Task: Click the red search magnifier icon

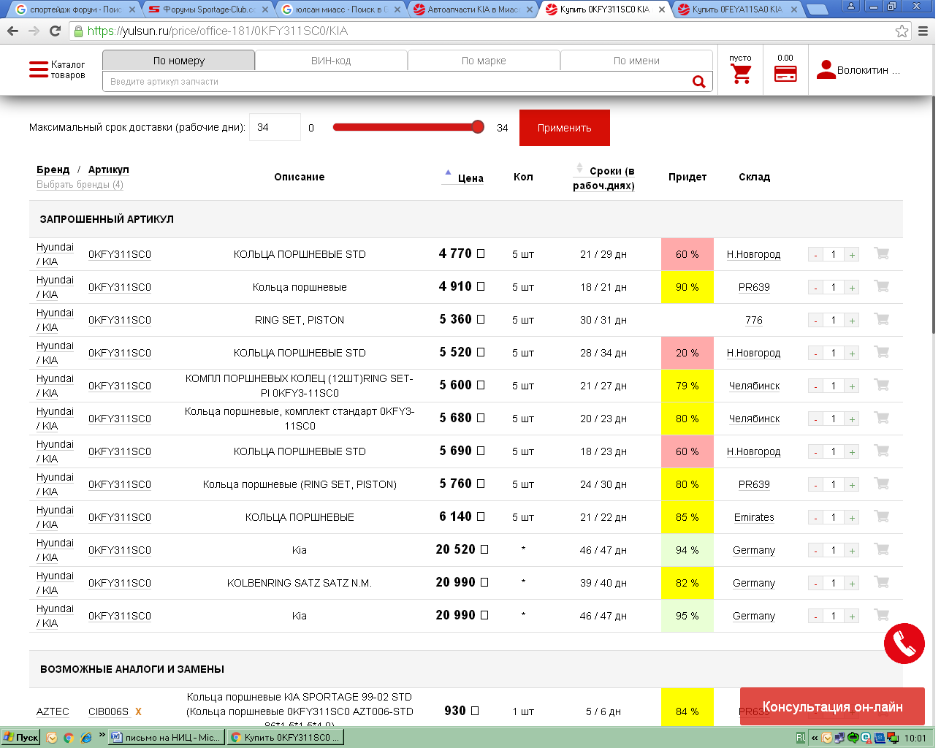Action: click(698, 82)
